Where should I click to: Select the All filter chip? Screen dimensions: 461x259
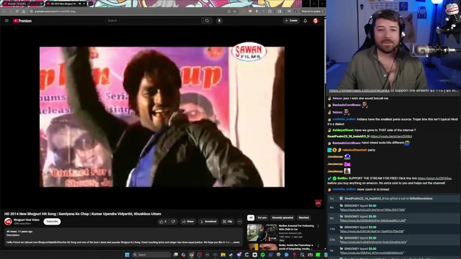pyautogui.click(x=251, y=218)
